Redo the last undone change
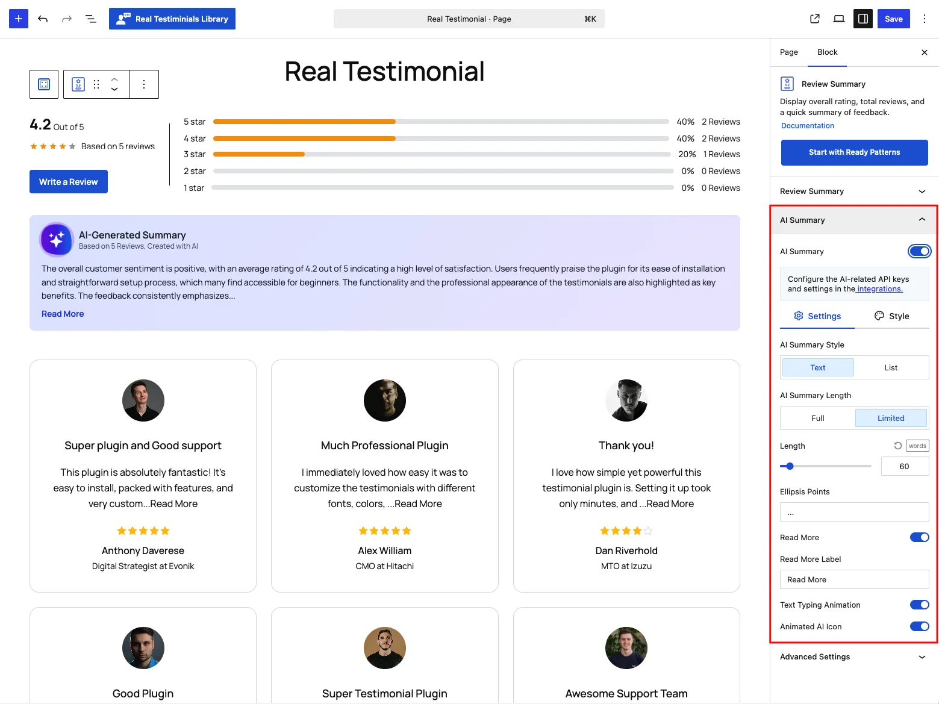This screenshot has width=939, height=704. pos(67,19)
